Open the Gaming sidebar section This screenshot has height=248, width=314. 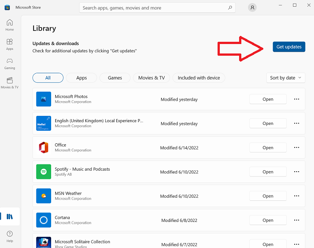point(9,64)
